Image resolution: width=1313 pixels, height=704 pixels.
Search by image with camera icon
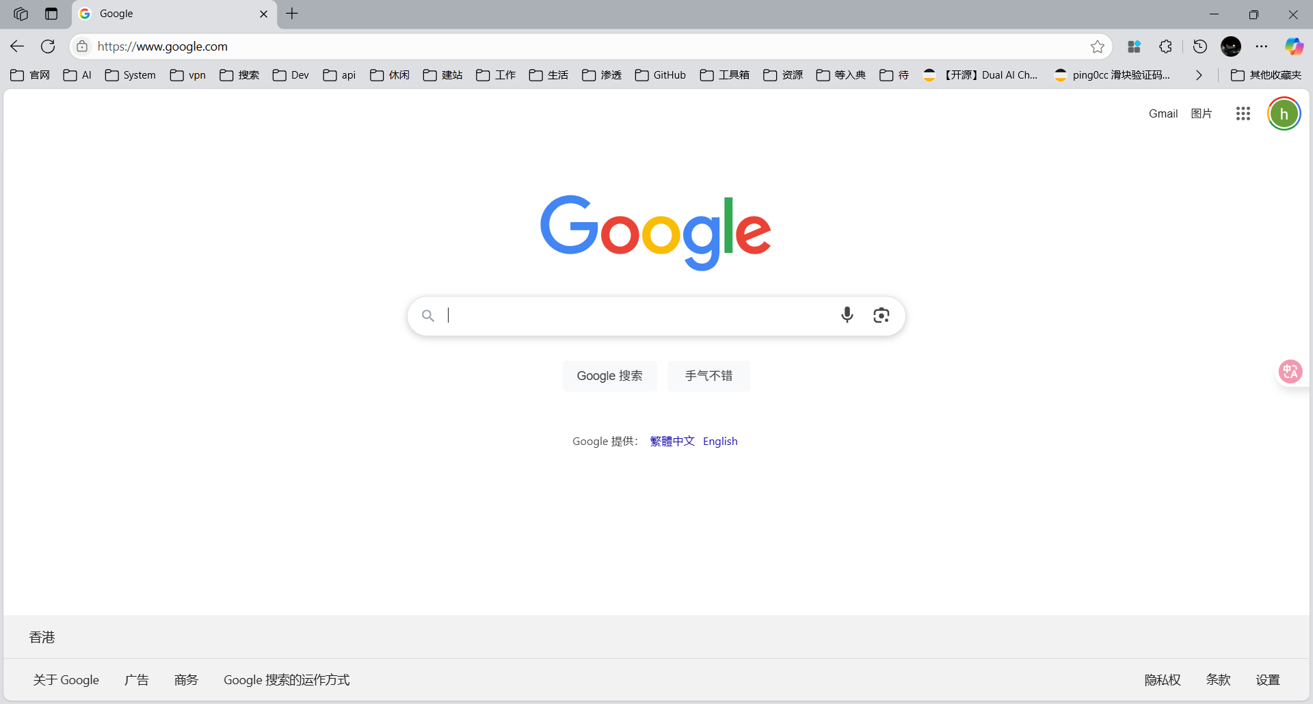click(x=881, y=315)
